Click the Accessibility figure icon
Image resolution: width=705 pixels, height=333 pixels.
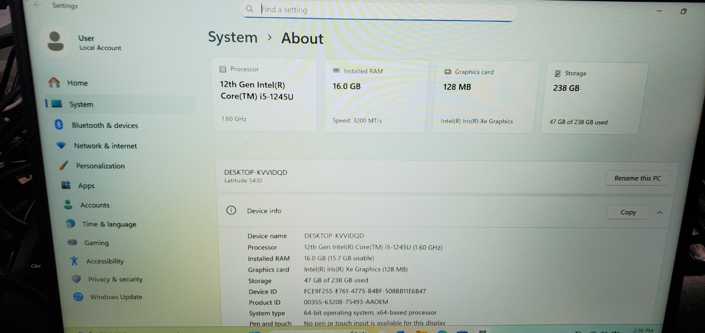click(x=74, y=260)
